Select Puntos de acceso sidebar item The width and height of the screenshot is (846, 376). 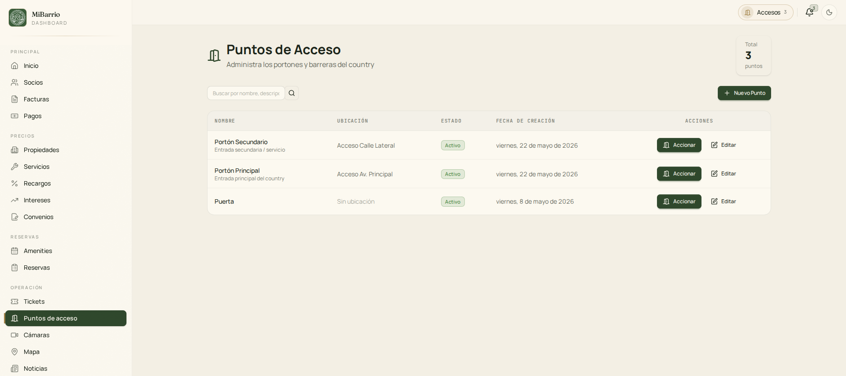(65, 318)
